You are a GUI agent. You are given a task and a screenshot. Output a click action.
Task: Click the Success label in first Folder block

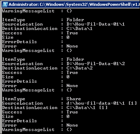click(x=12, y=33)
